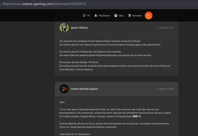Click the Instant Gaming Support name
The image size is (198, 136).
[x=84, y=89]
